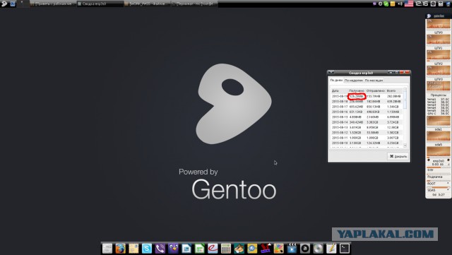The height and width of the screenshot is (255, 452).
Task: Launch the clapperboard video player
Action: pos(292,249)
